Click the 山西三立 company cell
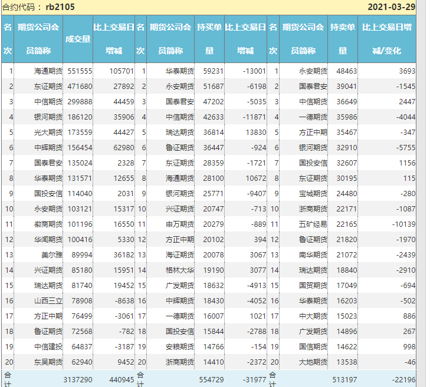Screen dimensions: 430x387 tap(47, 300)
